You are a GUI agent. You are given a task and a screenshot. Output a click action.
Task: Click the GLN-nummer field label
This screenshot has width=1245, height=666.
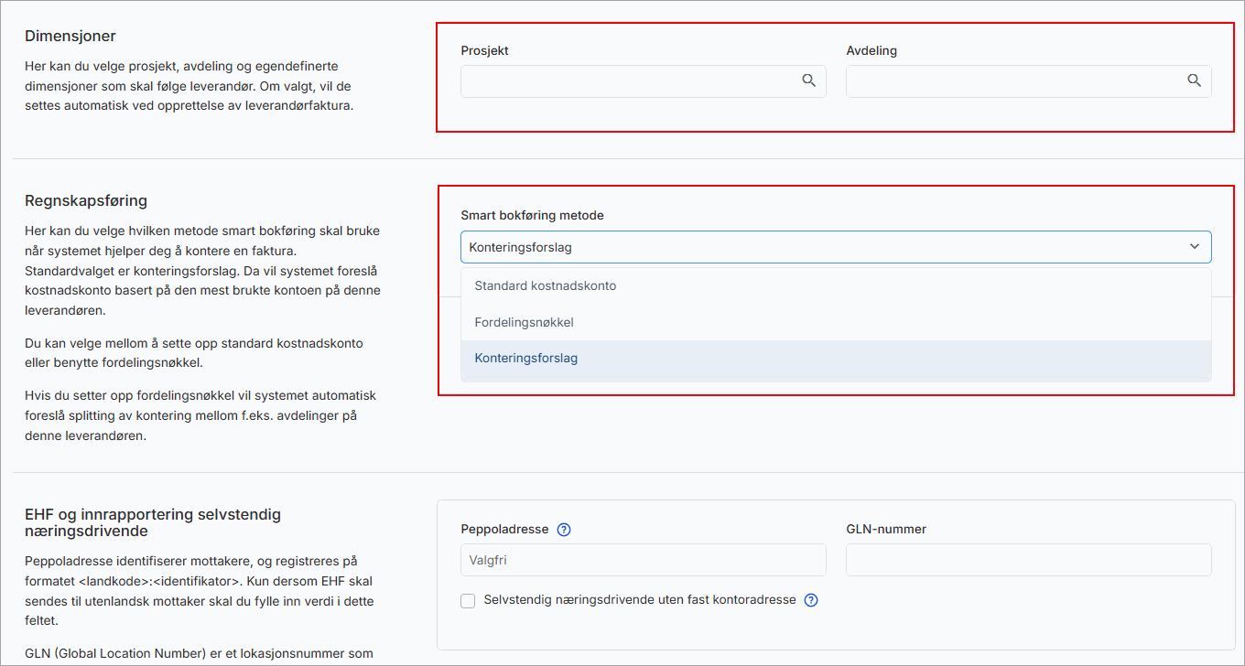pyautogui.click(x=886, y=530)
